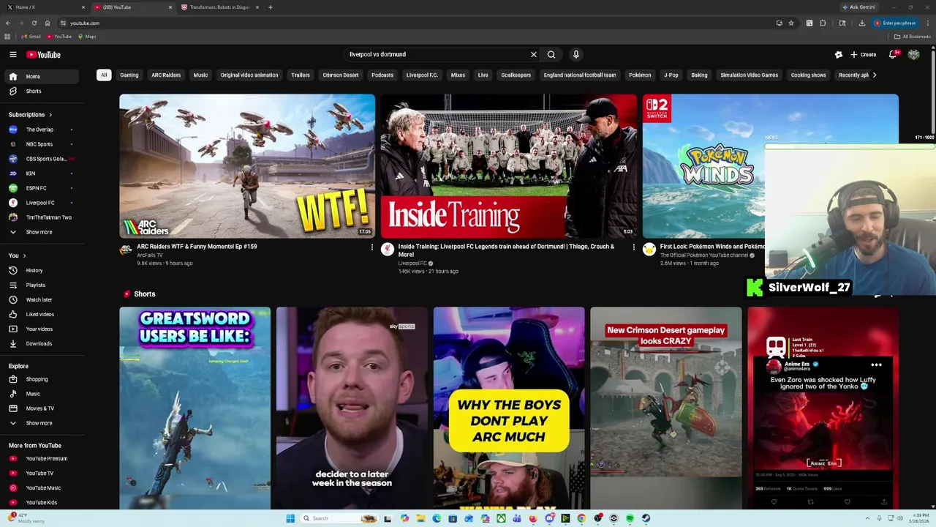This screenshot has width=936, height=527.
Task: Expand Subscriptions with the chevron
Action: click(50, 115)
